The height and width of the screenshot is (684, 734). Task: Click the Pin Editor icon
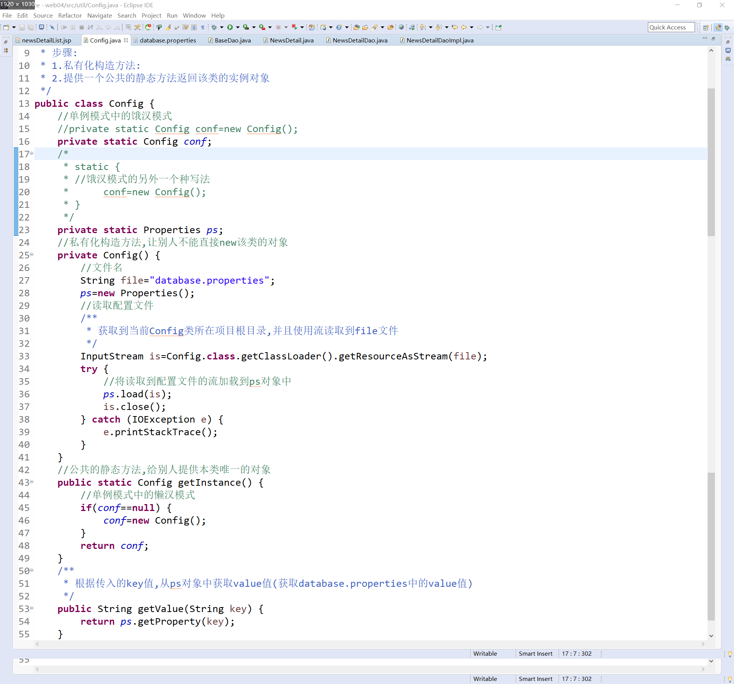(498, 27)
